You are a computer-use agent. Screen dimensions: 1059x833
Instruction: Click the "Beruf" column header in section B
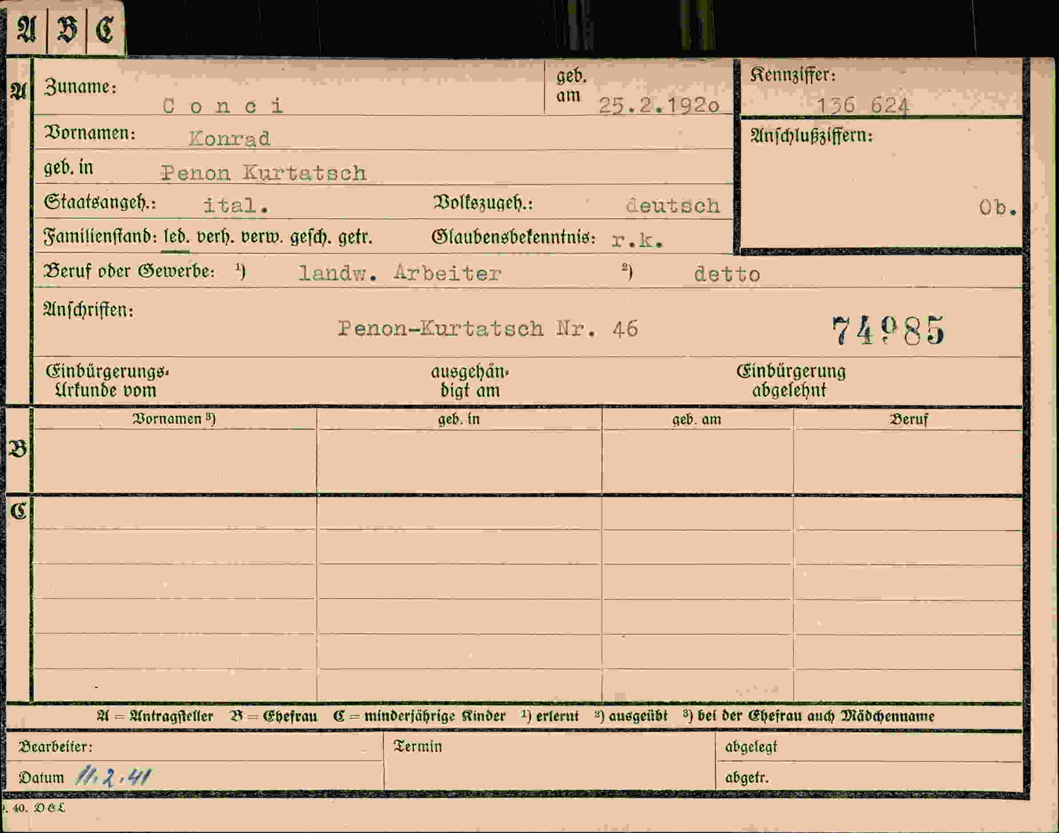(x=909, y=420)
